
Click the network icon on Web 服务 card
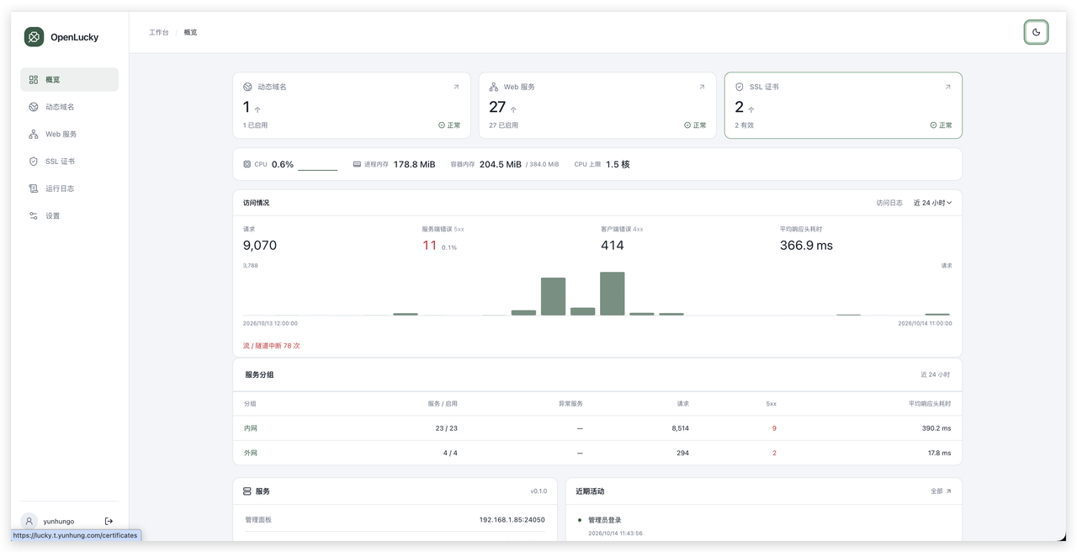point(494,87)
